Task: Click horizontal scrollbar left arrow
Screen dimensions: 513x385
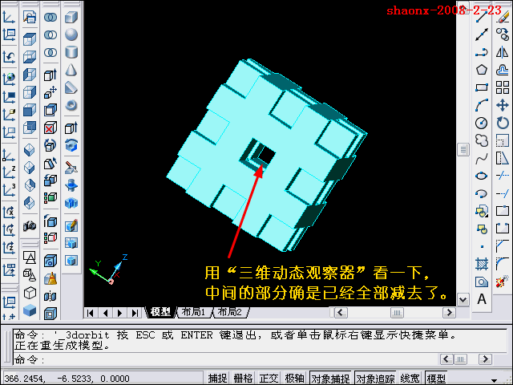Action: pyautogui.click(x=340, y=313)
